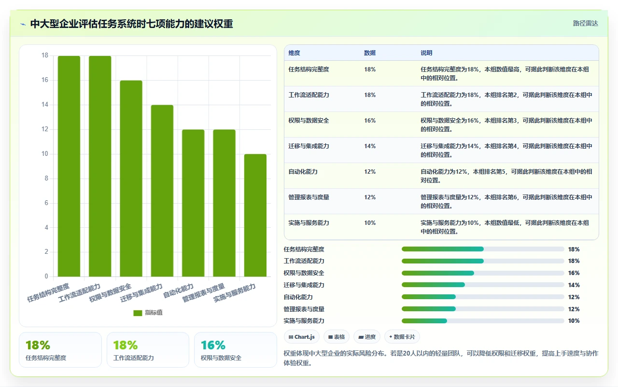Select the 任务结构完整度 cell in table
The height and width of the screenshot is (387, 618).
(x=309, y=69)
